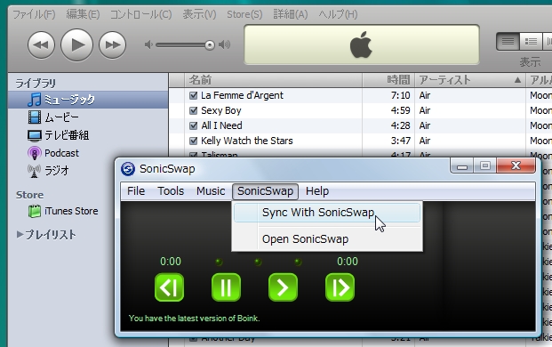Screen dimensions: 552x347
Task: Expand the プレイリスト section triangle
Action: coord(20,235)
